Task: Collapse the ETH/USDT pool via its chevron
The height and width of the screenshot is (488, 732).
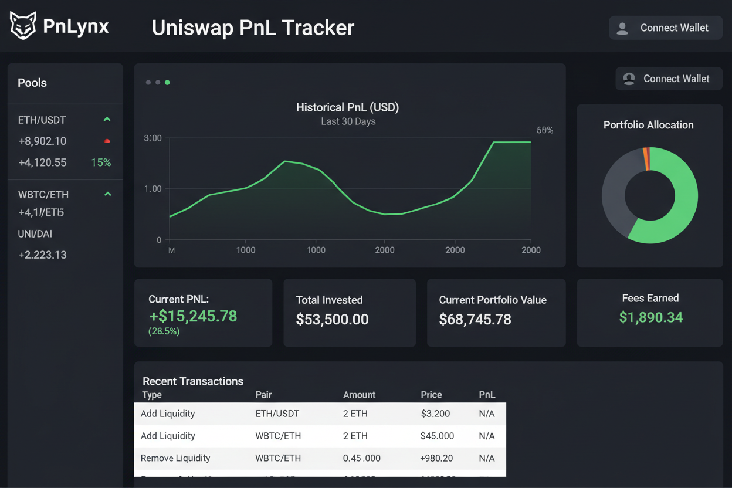Action: 107,119
